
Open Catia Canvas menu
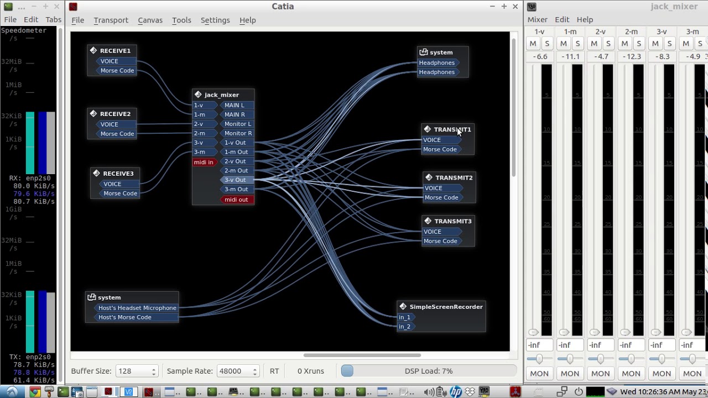pos(150,20)
